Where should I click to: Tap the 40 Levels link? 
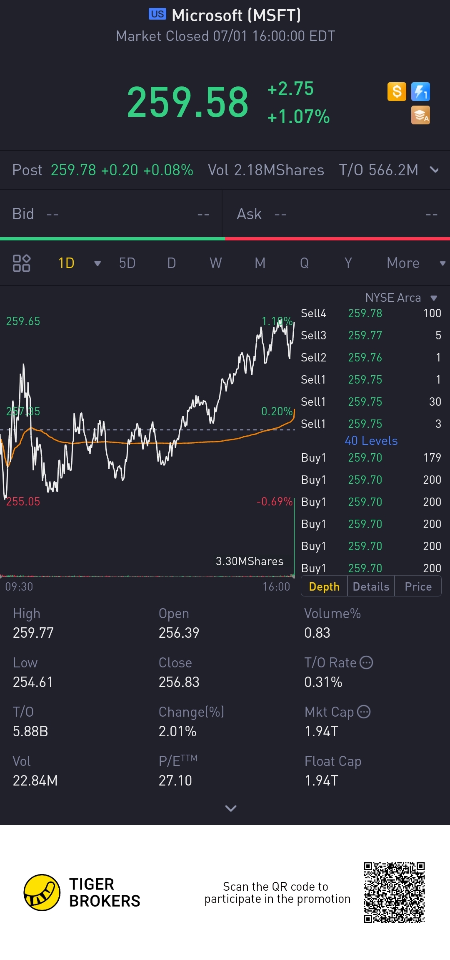pos(371,441)
